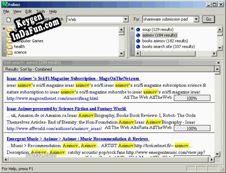The height and width of the screenshot is (173, 226).
Task: Click down arrow of Categories pane scrollbar
Action: click(121, 54)
